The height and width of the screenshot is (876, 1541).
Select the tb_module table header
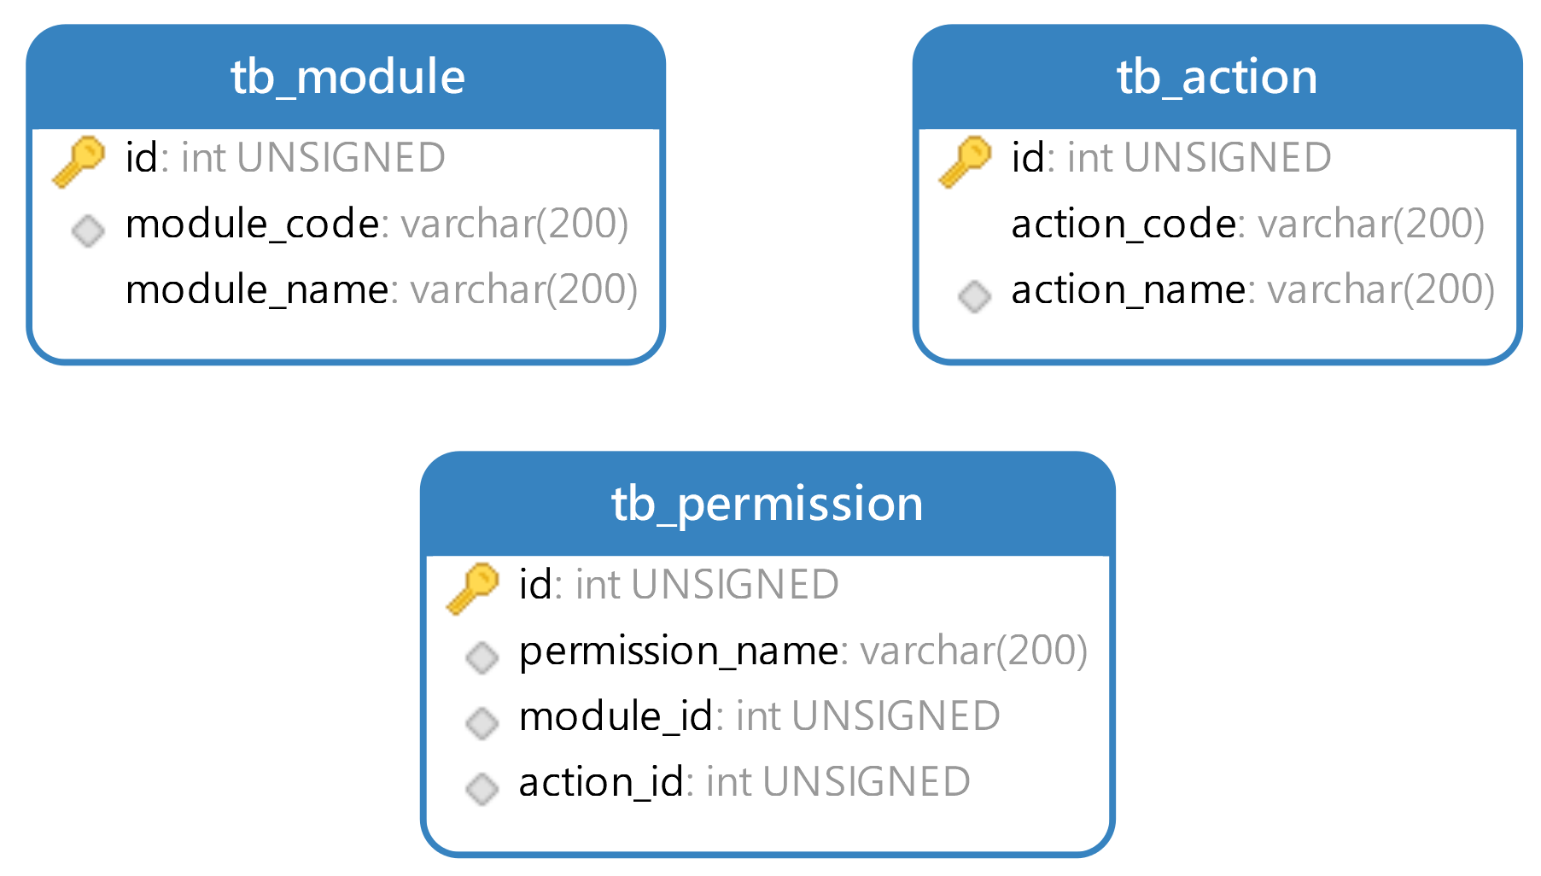(x=346, y=77)
